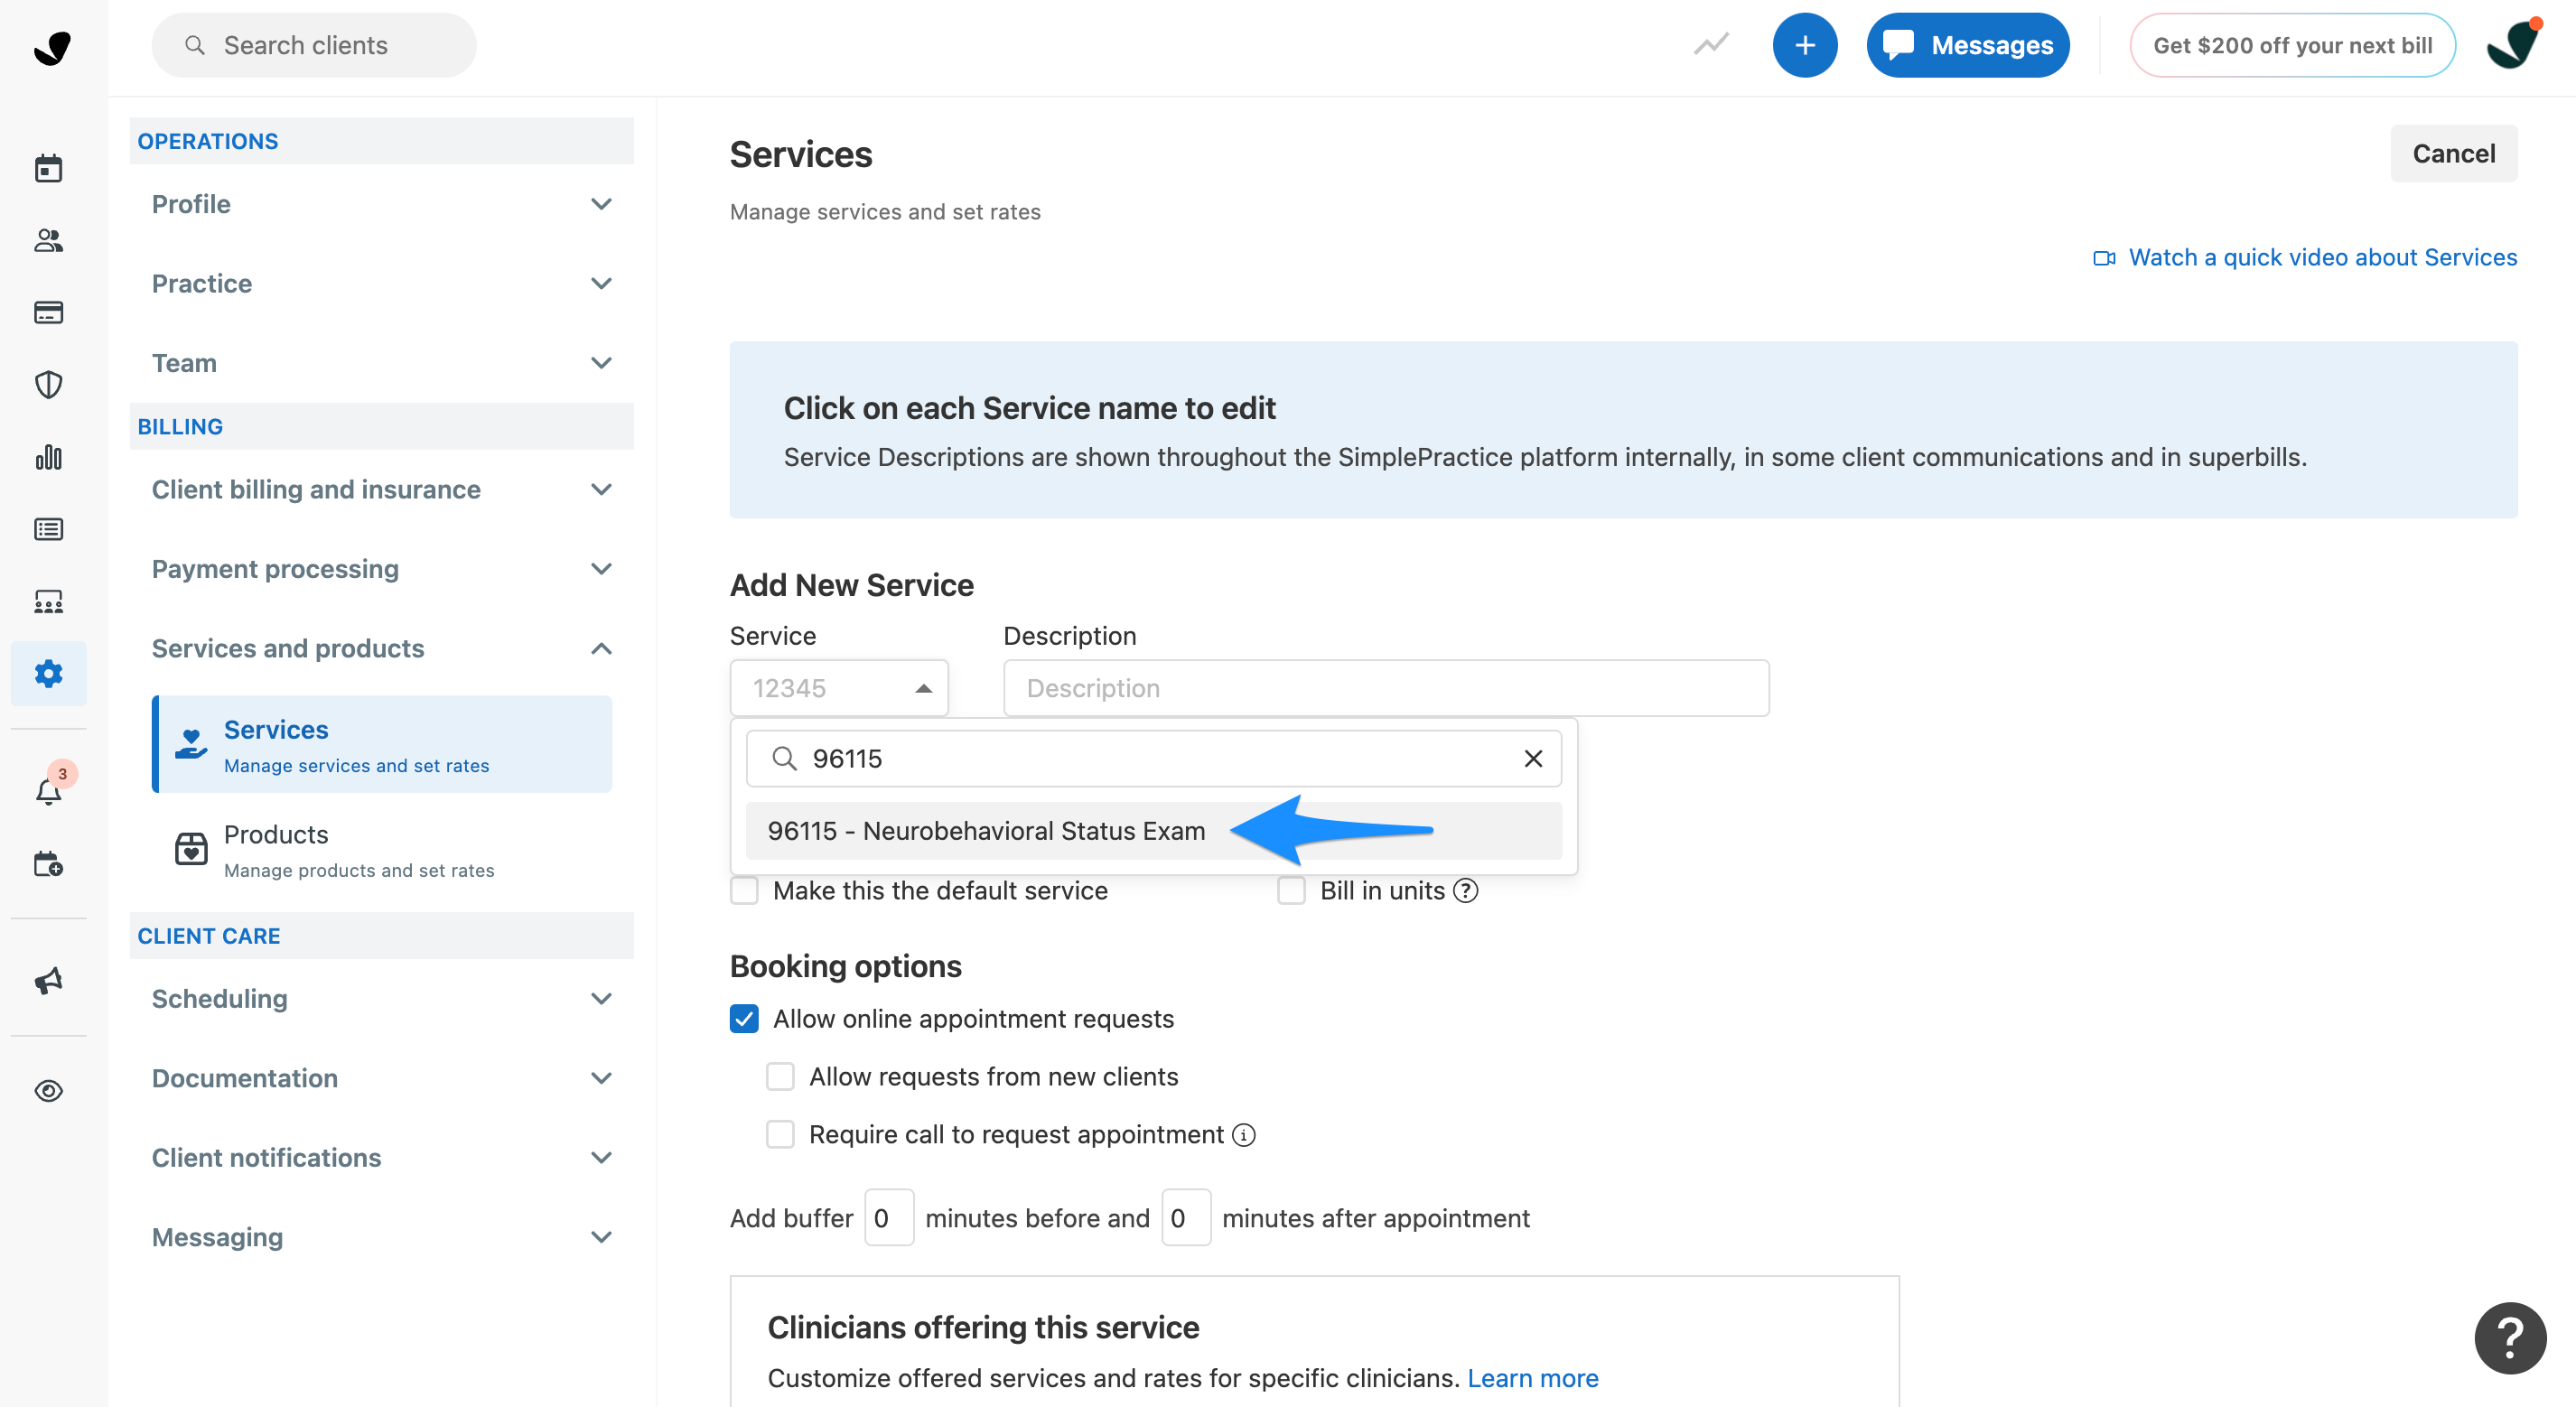Image resolution: width=2576 pixels, height=1407 pixels.
Task: Click the Description input field
Action: tap(1386, 688)
